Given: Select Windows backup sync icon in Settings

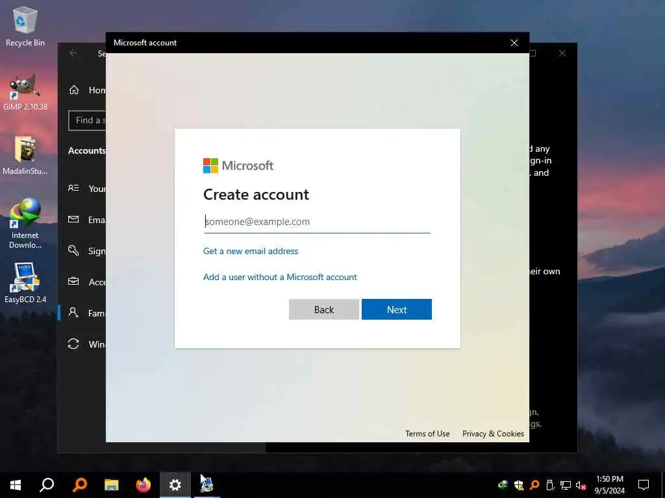Looking at the screenshot, I should pyautogui.click(x=73, y=344).
